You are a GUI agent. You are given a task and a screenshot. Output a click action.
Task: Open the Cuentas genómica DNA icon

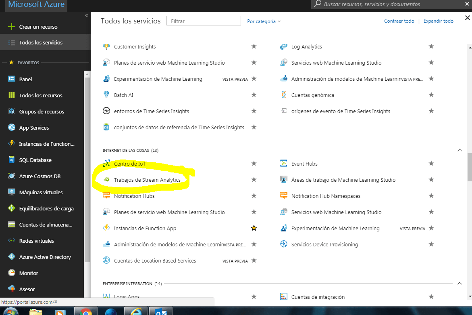click(283, 95)
